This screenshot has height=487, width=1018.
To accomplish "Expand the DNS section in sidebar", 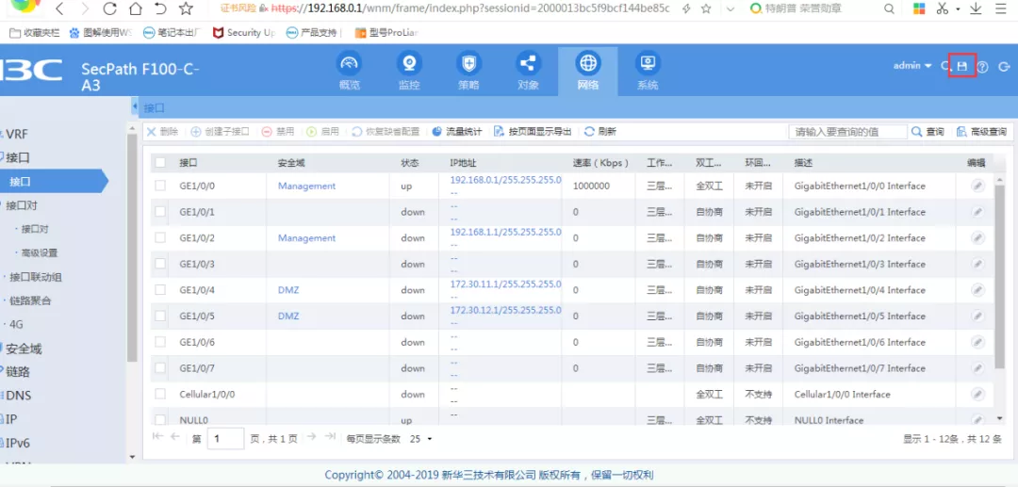I will tap(17, 396).
